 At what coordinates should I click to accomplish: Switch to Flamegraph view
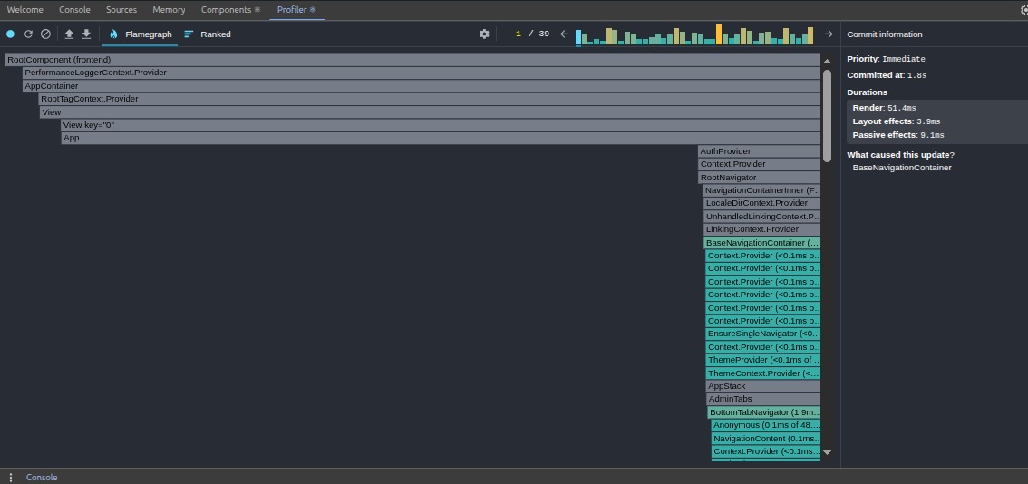[141, 34]
